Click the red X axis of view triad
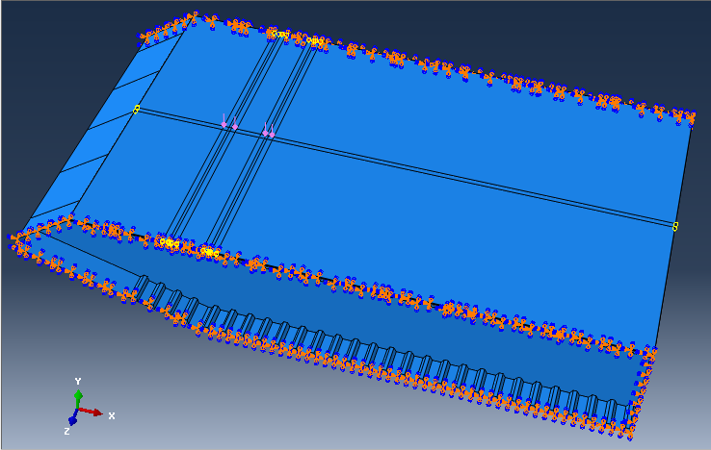 (x=91, y=412)
